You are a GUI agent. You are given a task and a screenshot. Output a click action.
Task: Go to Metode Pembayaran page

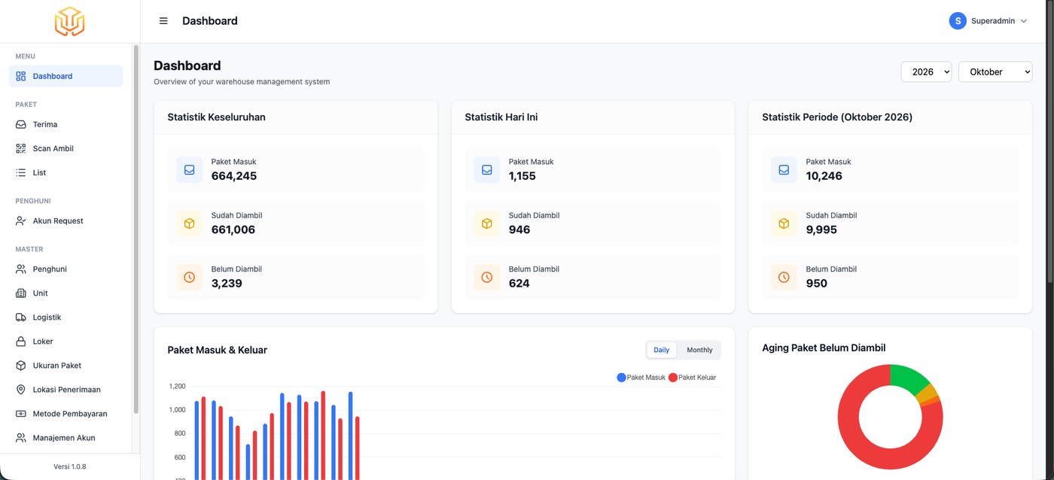(x=65, y=413)
